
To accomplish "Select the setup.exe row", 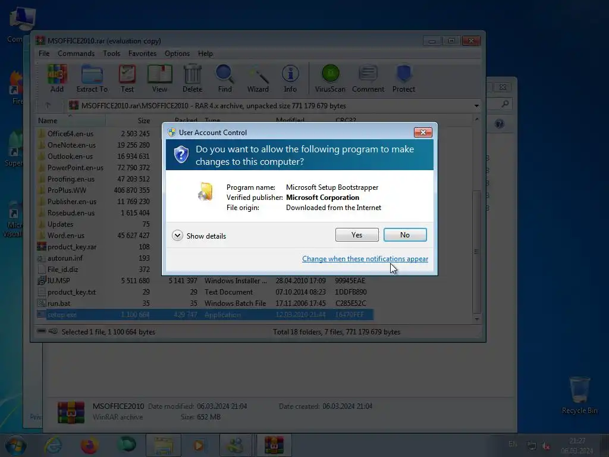I will [205, 314].
